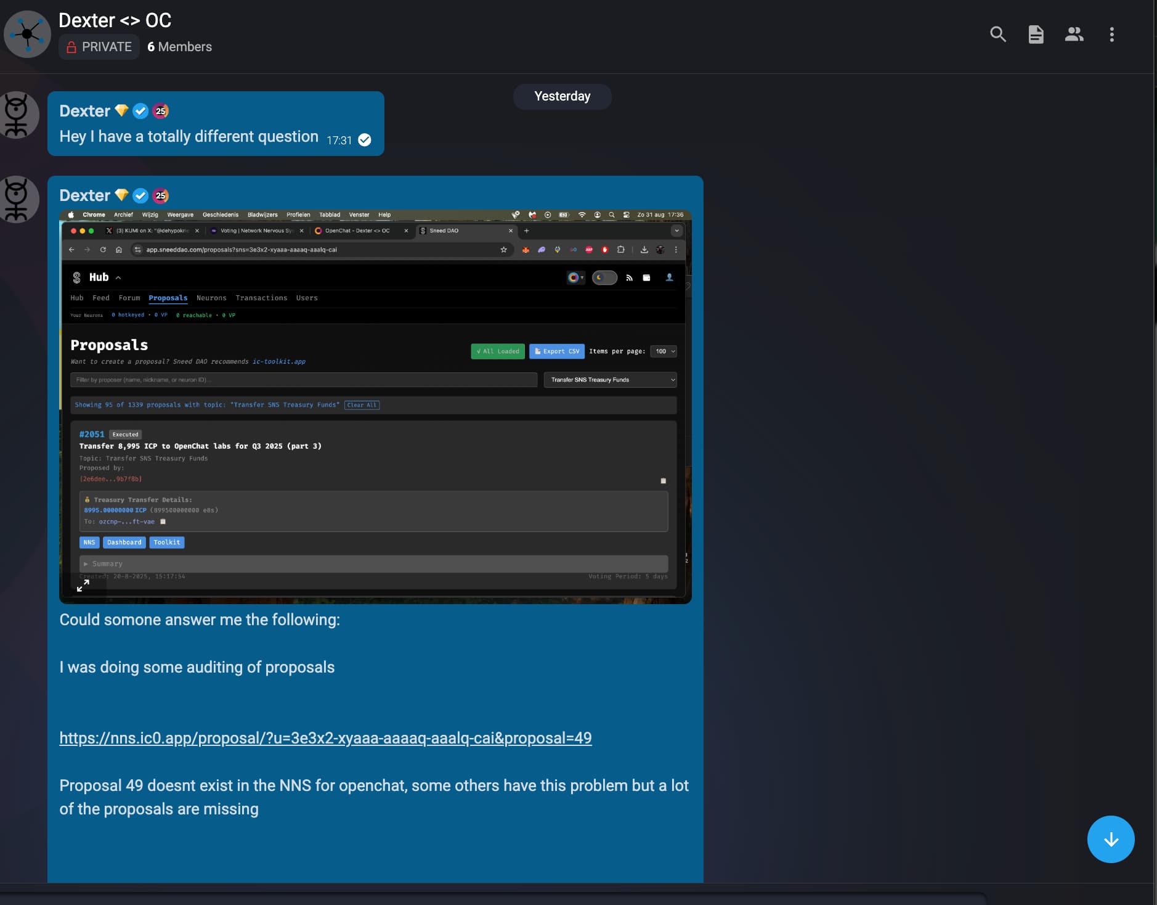In the shared screenshot, open the Chrome tab list chevron
The height and width of the screenshot is (905, 1157).
click(676, 231)
